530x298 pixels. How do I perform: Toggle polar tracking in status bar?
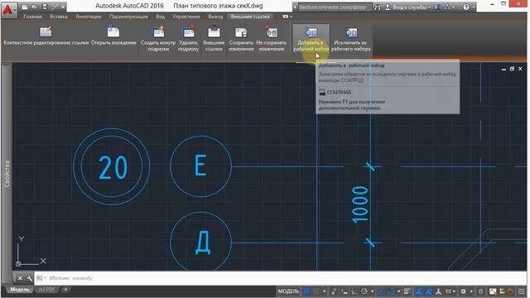(x=364, y=291)
